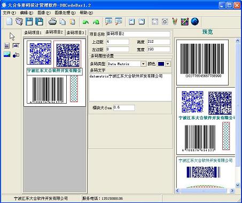Click the preview scroll up arrow

pos(238,41)
